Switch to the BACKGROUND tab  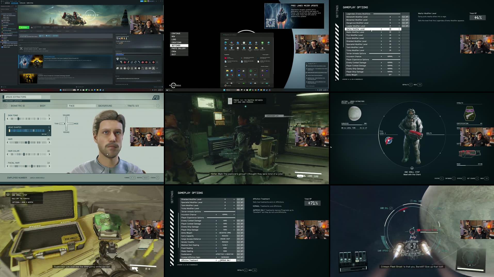click(111, 106)
